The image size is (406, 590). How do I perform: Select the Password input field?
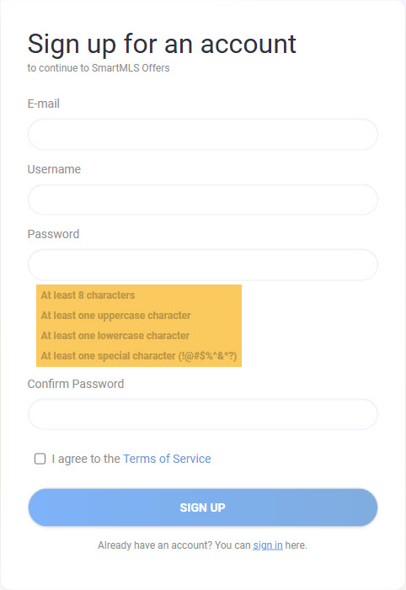(x=203, y=265)
